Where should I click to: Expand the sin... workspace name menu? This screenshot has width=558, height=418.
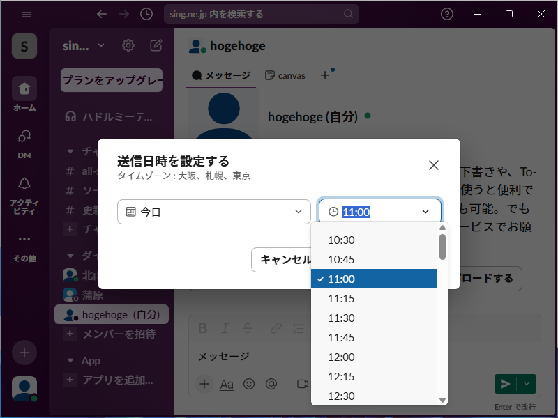click(x=83, y=46)
